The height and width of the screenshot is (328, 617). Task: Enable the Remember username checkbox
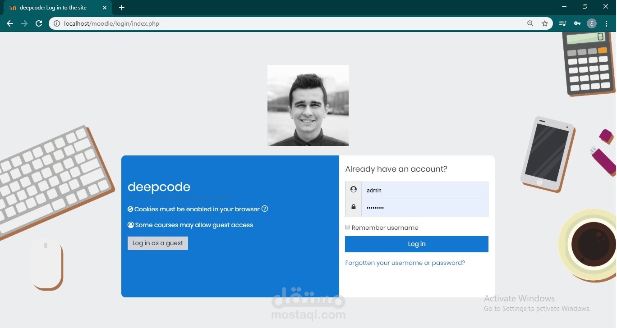pyautogui.click(x=347, y=227)
